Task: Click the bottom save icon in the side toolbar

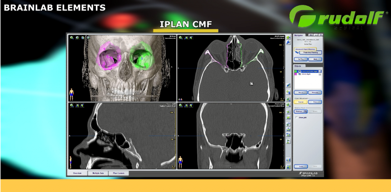Action: click(289, 167)
